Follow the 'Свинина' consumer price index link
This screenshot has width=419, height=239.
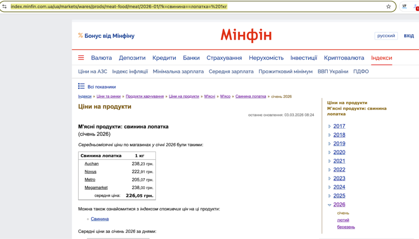[100, 219]
